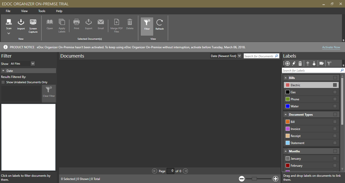Toggle the Filter view button
The width and height of the screenshot is (345, 183).
click(147, 26)
